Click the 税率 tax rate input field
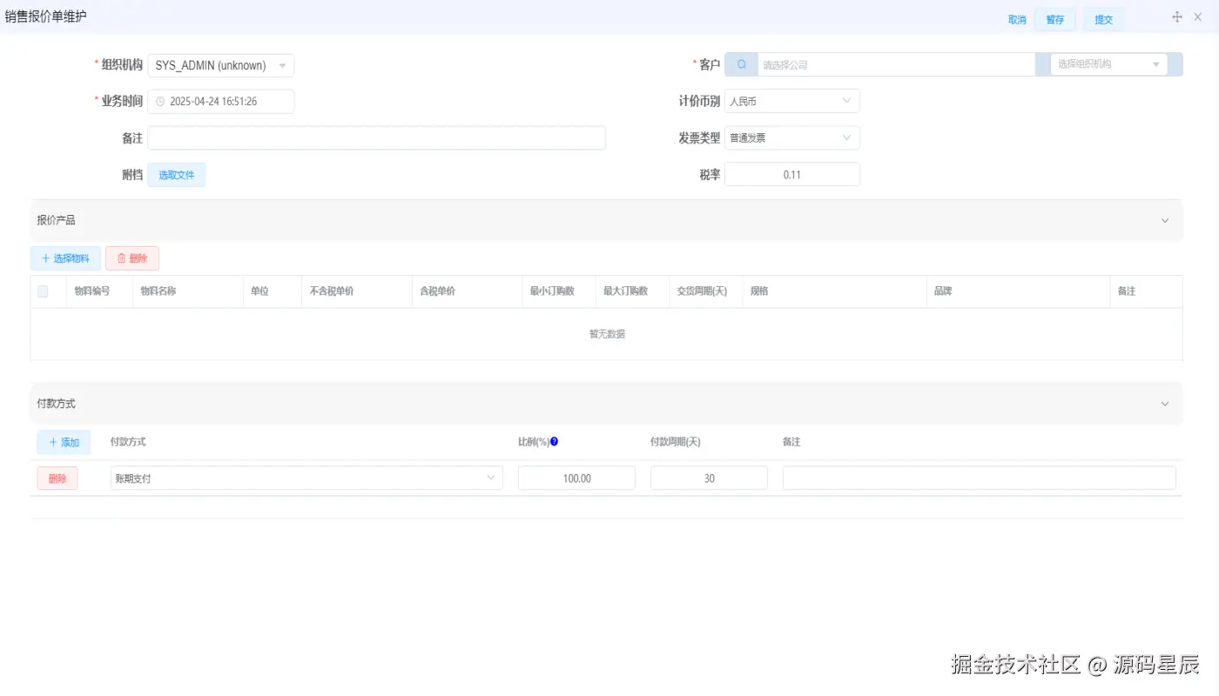This screenshot has width=1219, height=696. (x=791, y=173)
